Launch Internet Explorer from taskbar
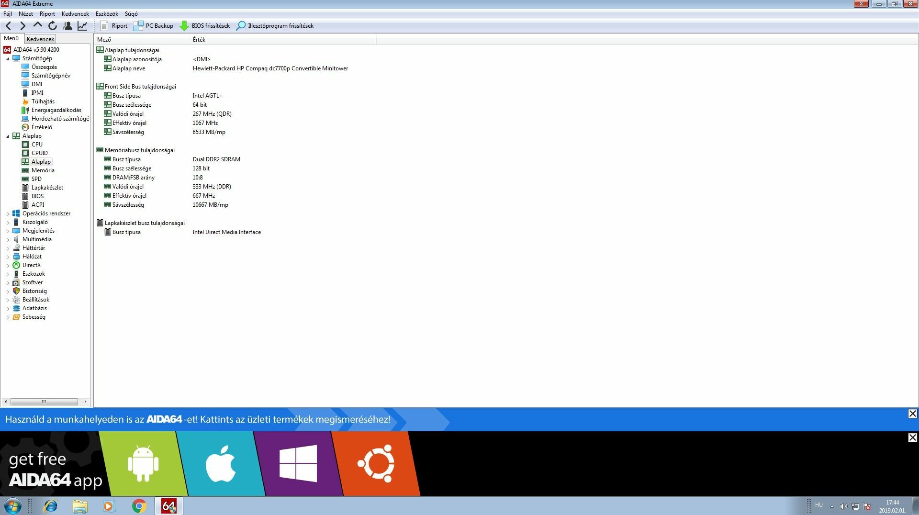Image resolution: width=919 pixels, height=515 pixels. tap(50, 506)
